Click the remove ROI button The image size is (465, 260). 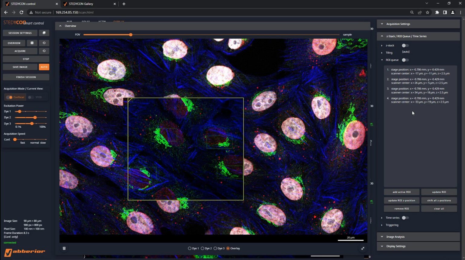401,208
